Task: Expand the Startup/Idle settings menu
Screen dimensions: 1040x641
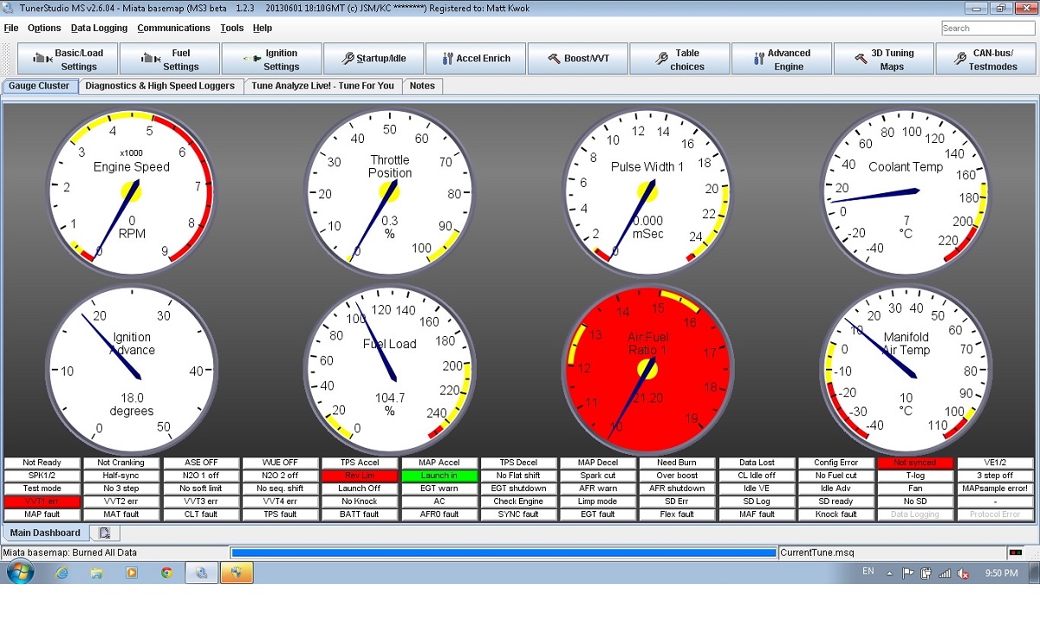Action: (x=374, y=59)
